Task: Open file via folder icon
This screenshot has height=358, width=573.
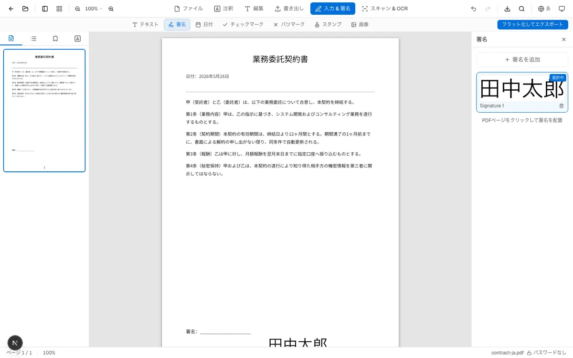Action: click(25, 9)
